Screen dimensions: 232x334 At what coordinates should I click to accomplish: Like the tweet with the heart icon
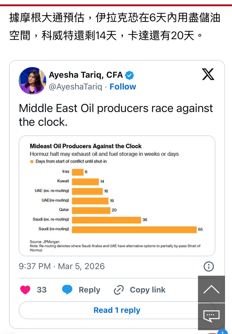(x=25, y=290)
